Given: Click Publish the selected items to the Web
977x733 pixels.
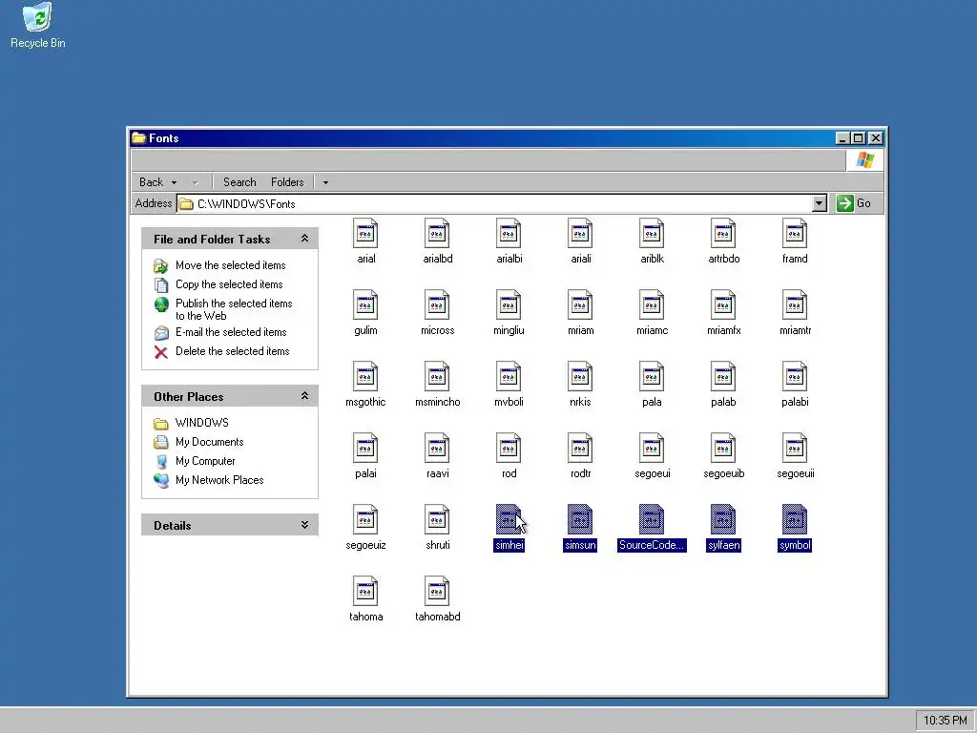Looking at the screenshot, I should 234,310.
